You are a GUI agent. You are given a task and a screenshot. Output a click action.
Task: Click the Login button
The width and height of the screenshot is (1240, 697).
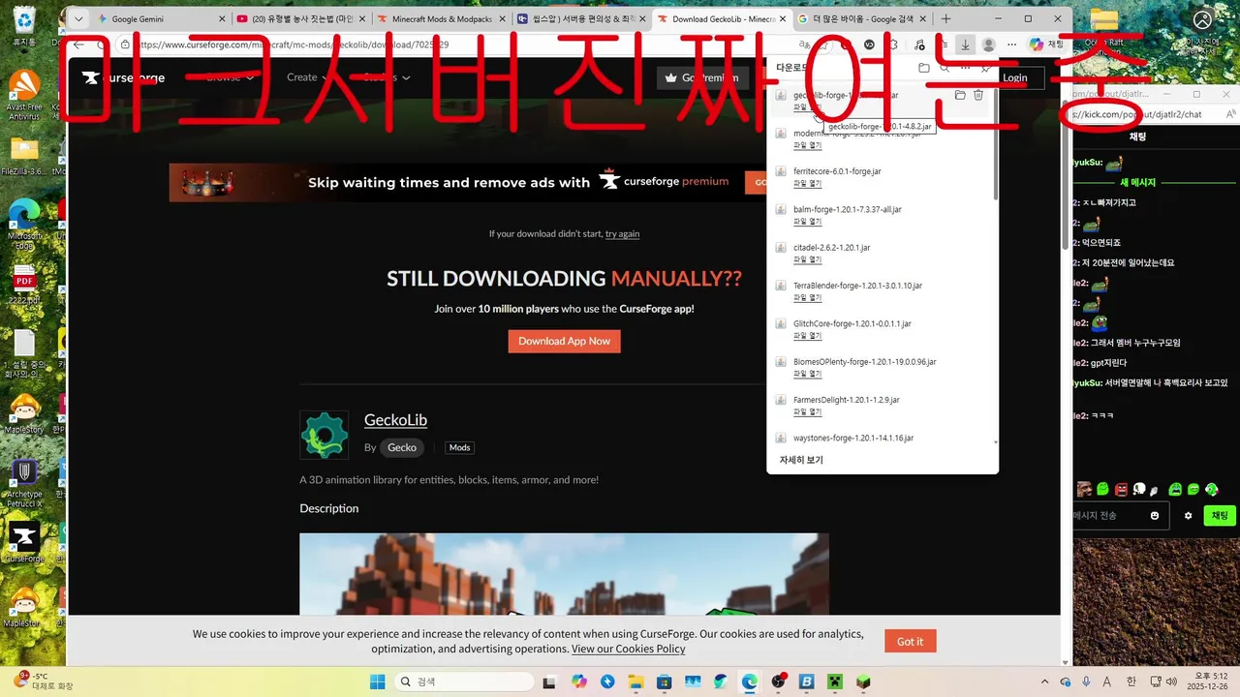(1014, 77)
